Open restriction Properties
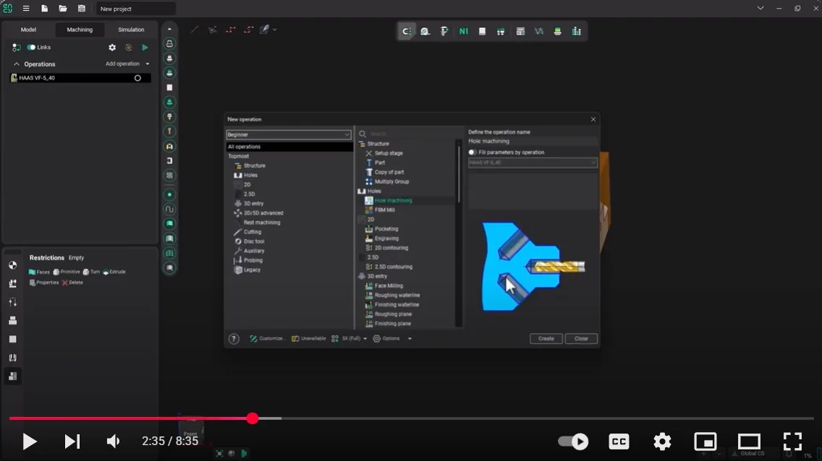Image resolution: width=822 pixels, height=461 pixels. click(x=44, y=283)
